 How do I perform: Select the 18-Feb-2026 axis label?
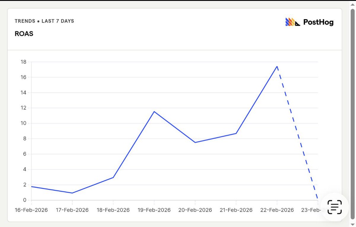click(113, 210)
